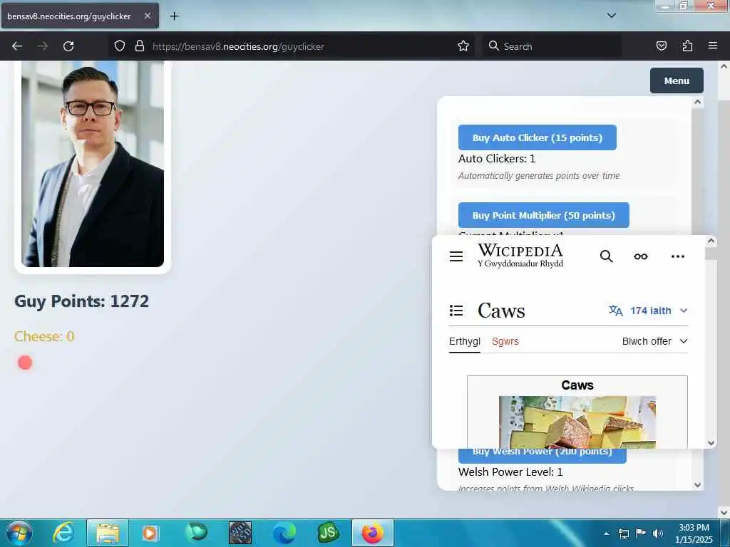Open the Caws cheese infobox image

[x=577, y=422]
